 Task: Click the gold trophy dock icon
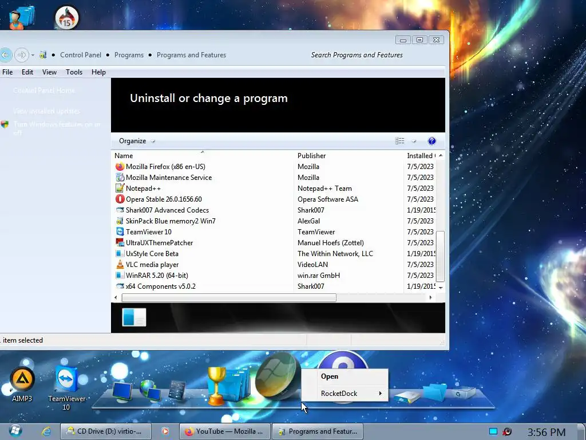click(x=216, y=386)
